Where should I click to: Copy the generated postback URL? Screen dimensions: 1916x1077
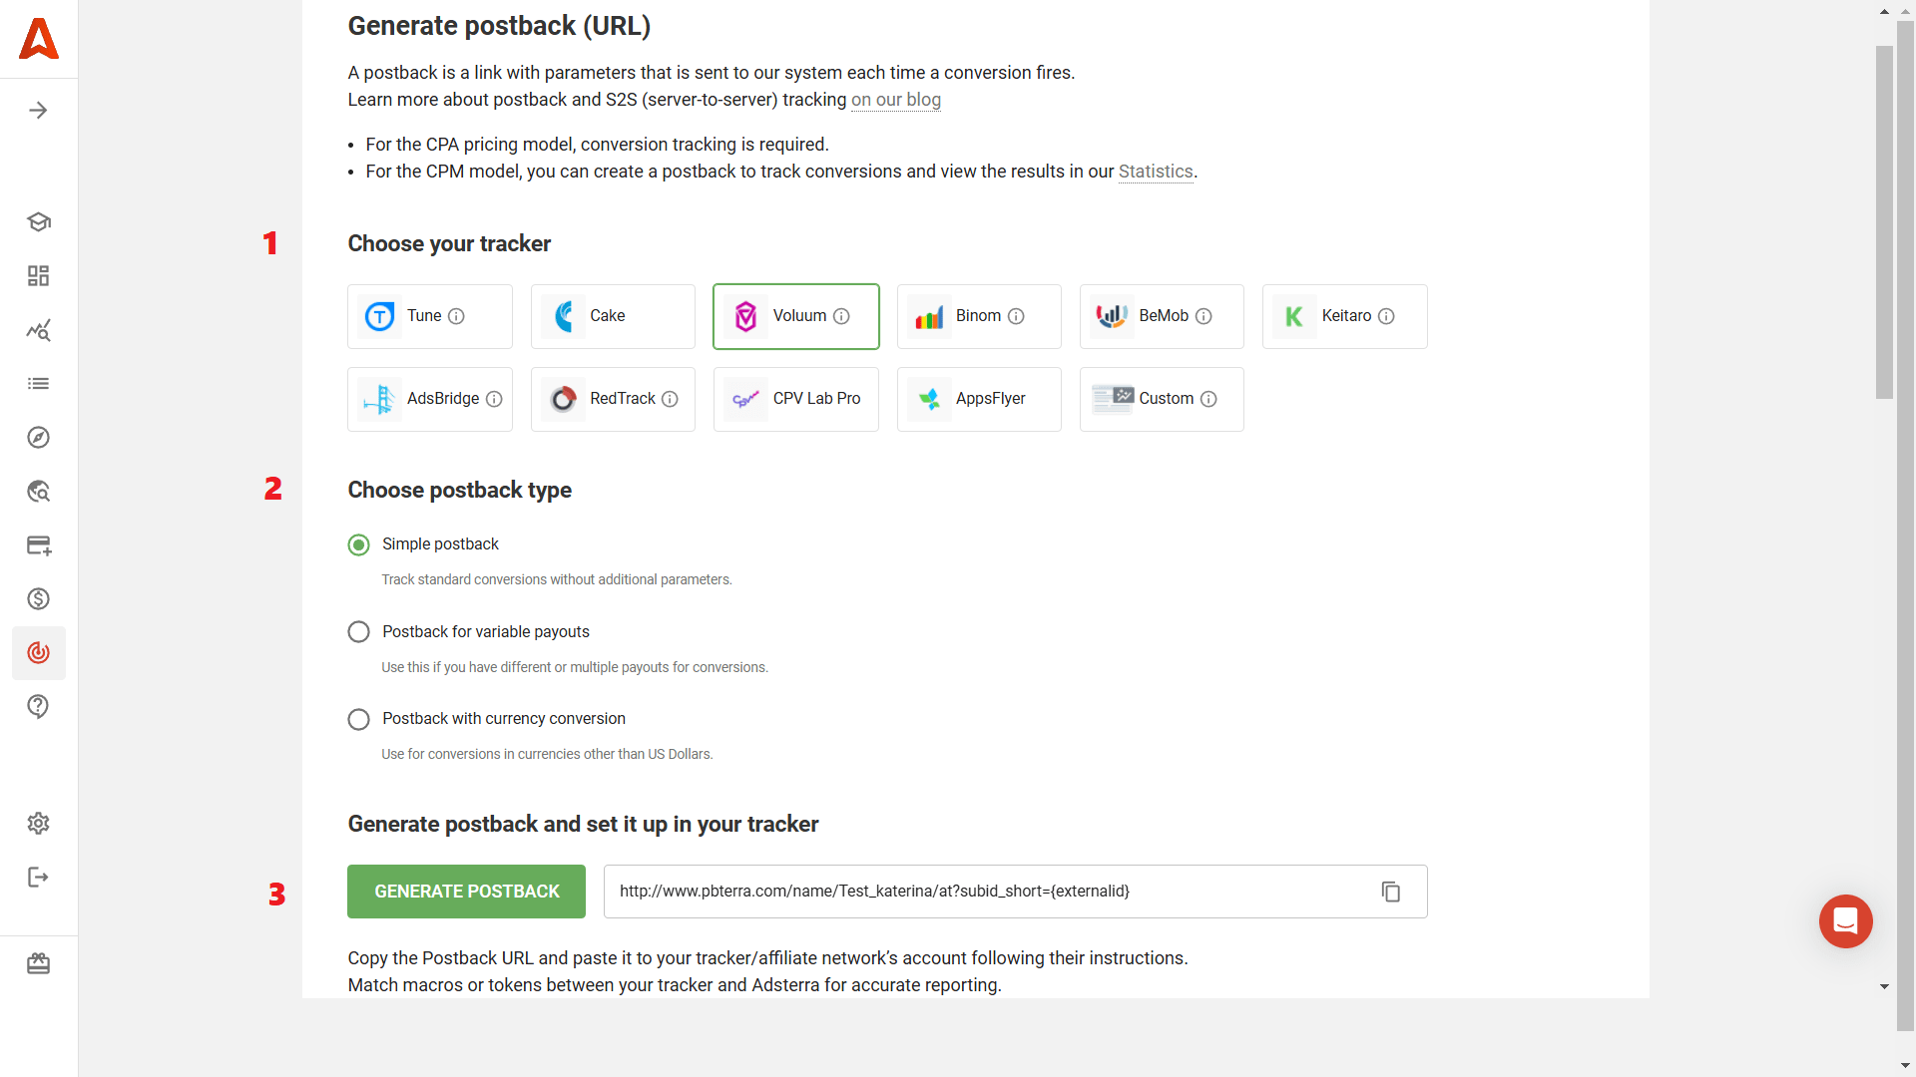point(1391,892)
